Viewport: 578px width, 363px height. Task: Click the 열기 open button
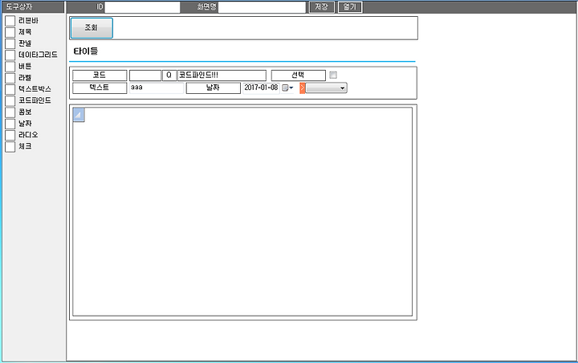[x=350, y=7]
